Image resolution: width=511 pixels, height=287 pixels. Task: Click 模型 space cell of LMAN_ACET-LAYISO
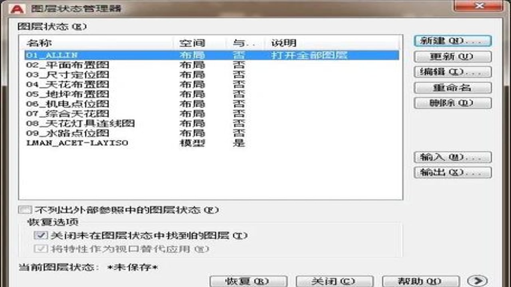[x=192, y=143]
